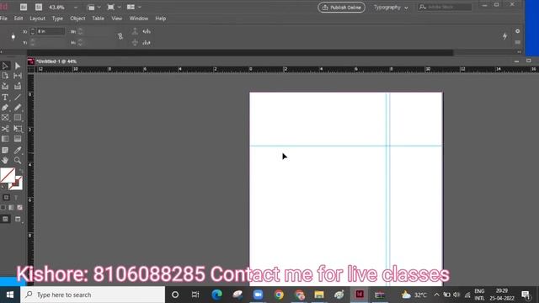Switch to Normal view mode
The image size is (539, 303).
[6, 219]
